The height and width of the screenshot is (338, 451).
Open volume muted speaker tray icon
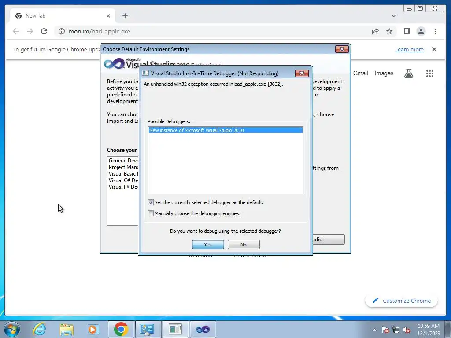point(407,330)
